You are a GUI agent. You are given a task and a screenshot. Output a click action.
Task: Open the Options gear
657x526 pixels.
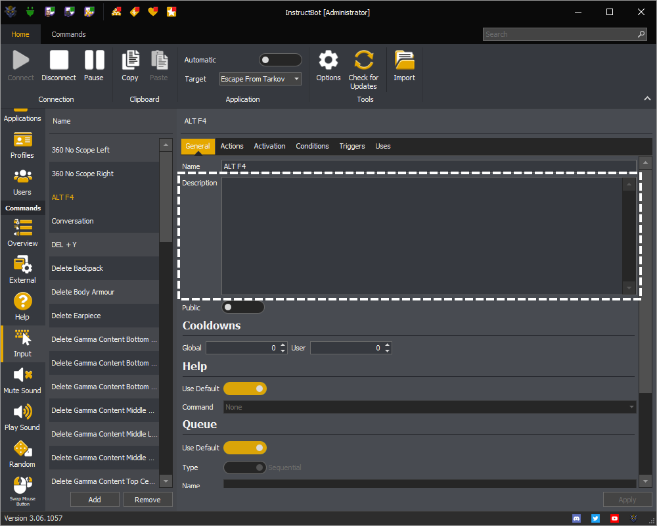click(328, 66)
